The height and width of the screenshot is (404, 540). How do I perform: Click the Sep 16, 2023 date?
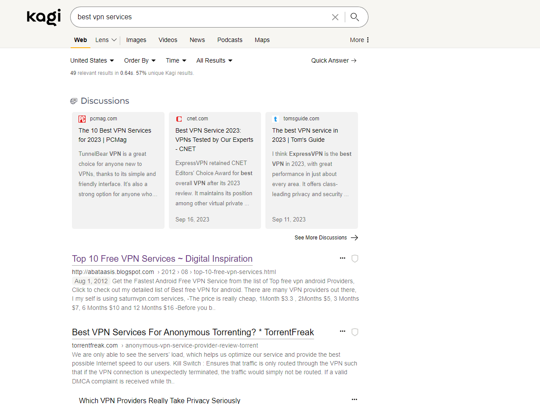click(x=192, y=219)
